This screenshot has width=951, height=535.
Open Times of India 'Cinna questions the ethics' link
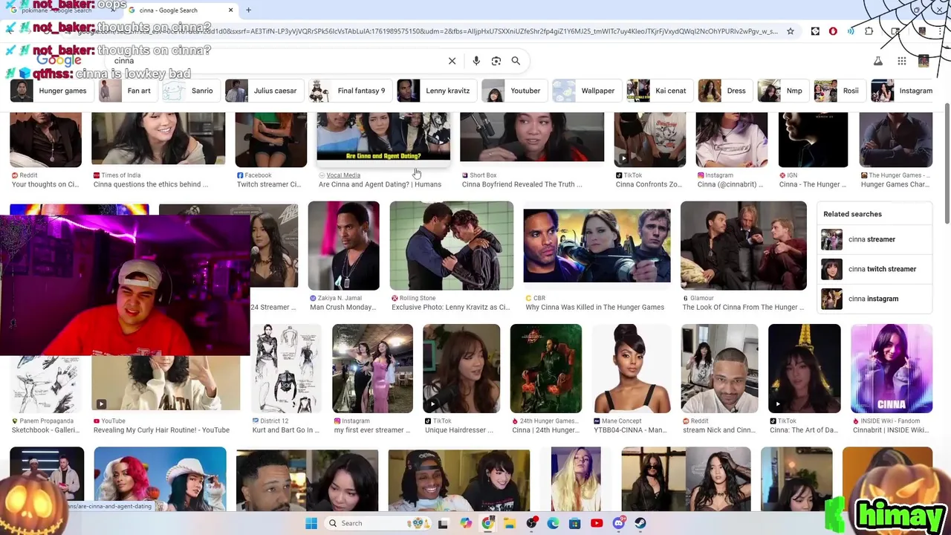click(x=151, y=184)
